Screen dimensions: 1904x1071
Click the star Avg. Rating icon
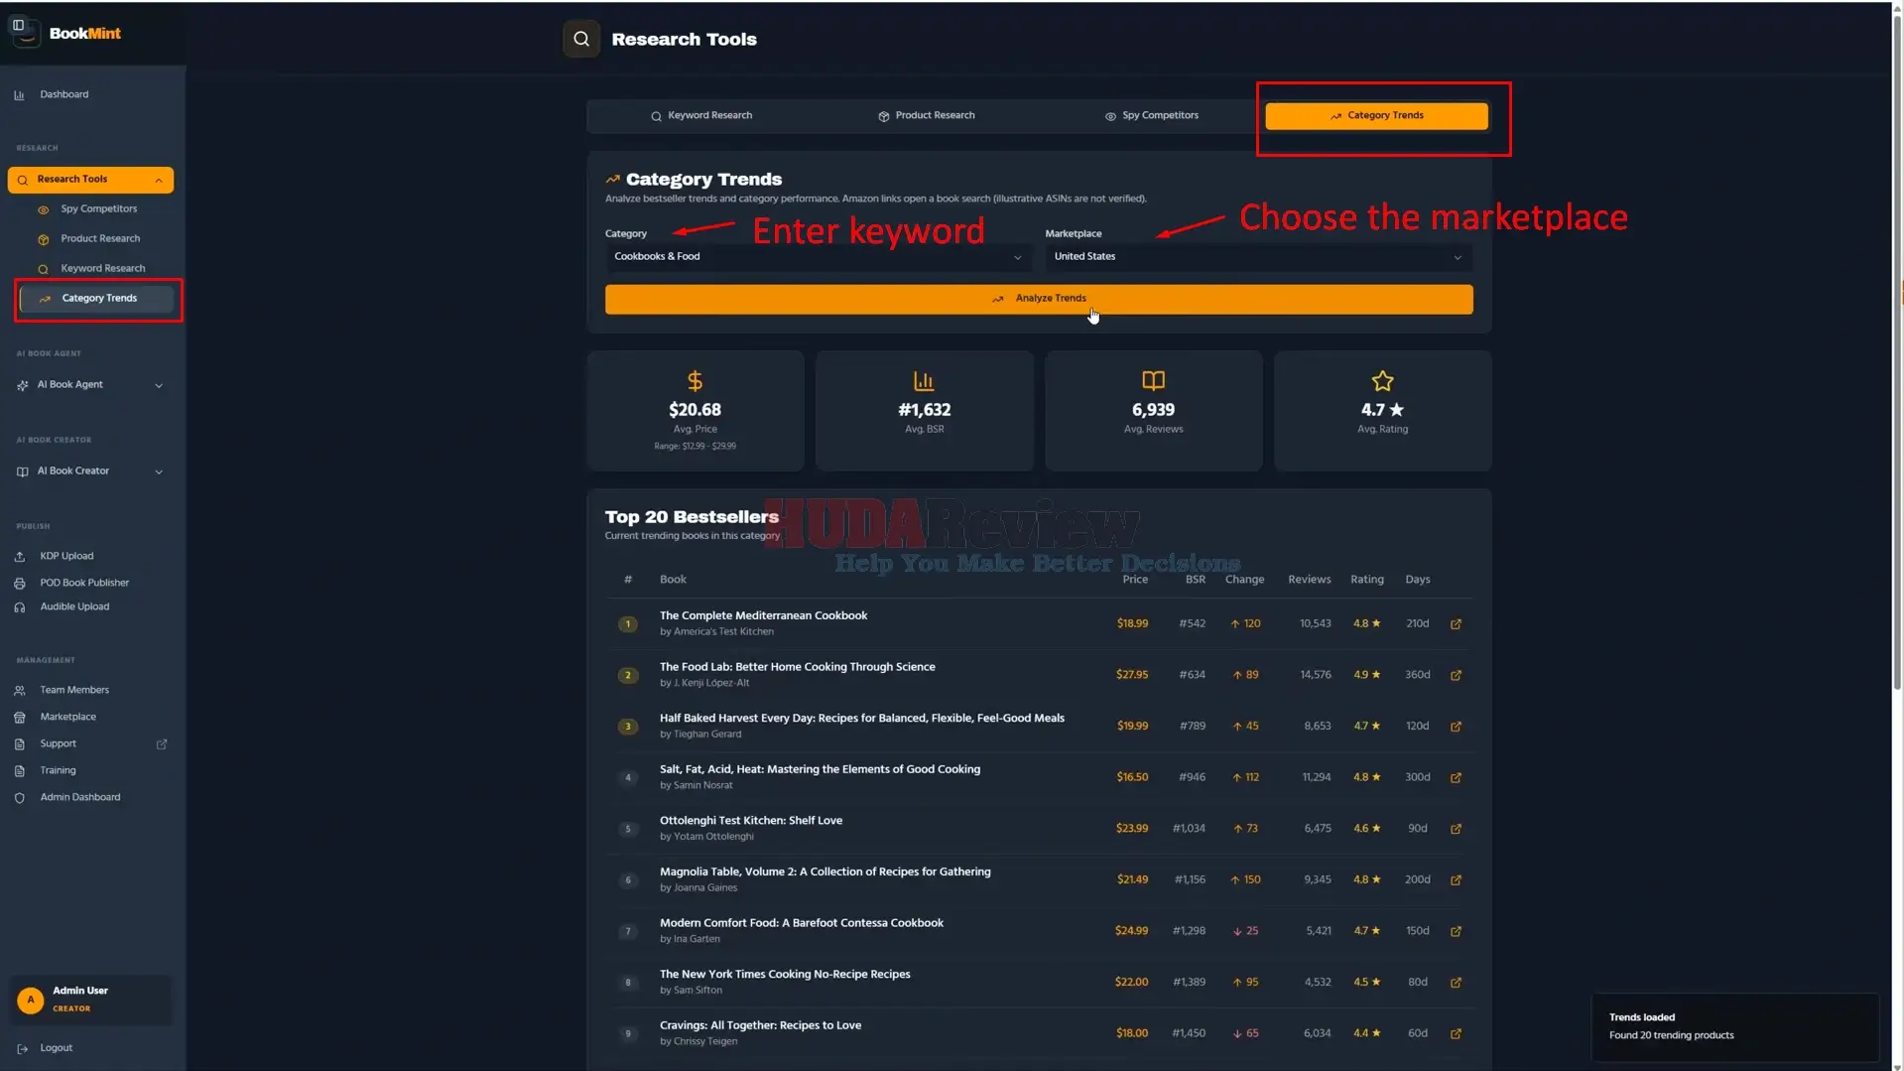[x=1382, y=381]
